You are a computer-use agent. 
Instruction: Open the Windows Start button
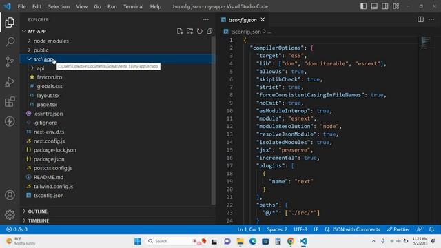138,241
